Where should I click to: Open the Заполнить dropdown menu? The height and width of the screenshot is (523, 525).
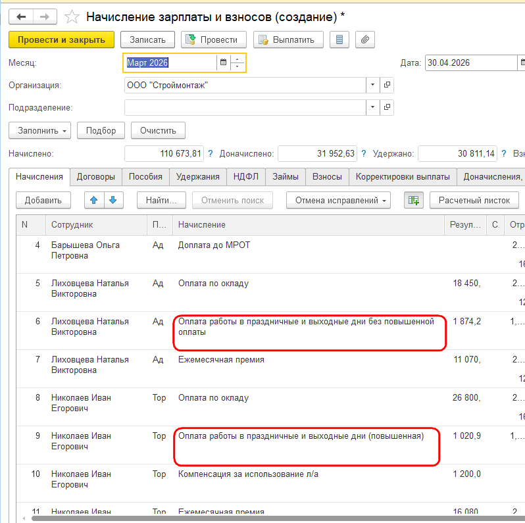(x=40, y=130)
